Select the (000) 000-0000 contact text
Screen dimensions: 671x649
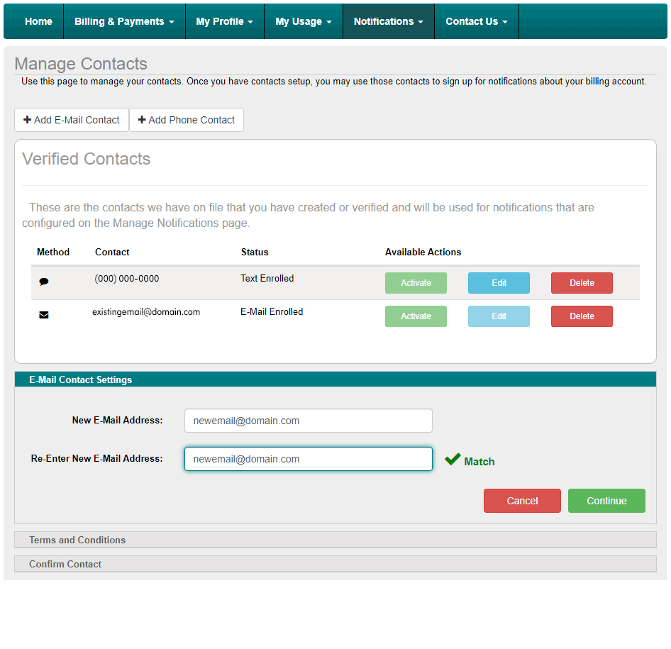tap(127, 279)
